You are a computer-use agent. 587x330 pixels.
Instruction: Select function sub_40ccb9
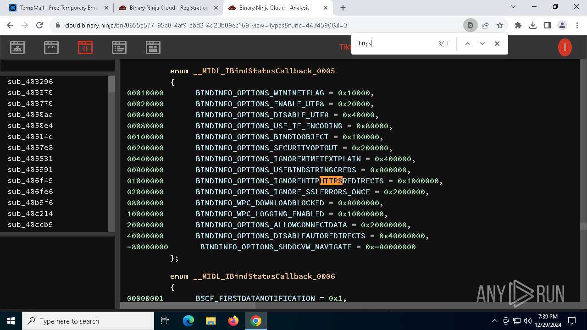point(30,225)
